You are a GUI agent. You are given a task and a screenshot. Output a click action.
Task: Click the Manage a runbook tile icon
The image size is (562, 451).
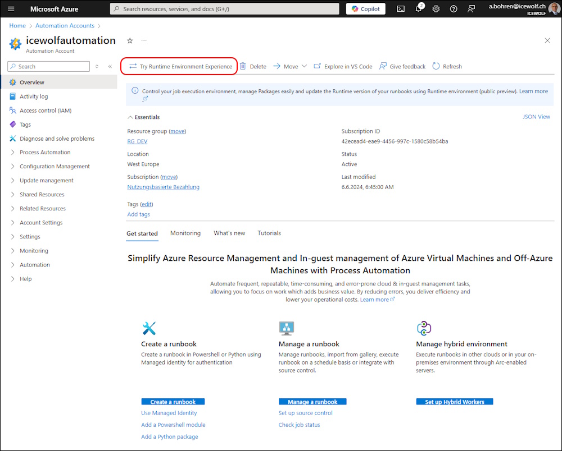pyautogui.click(x=287, y=328)
